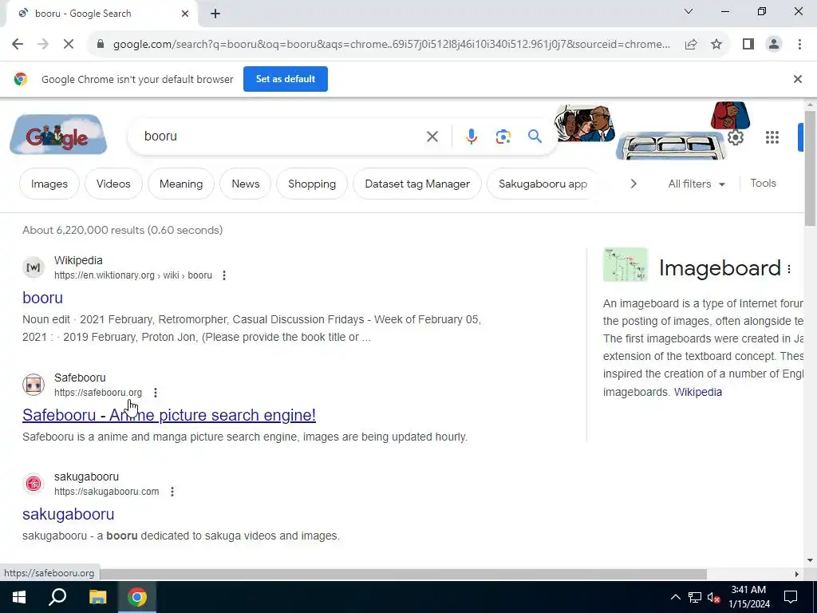Click the Safebooru site favicon

pyautogui.click(x=34, y=385)
